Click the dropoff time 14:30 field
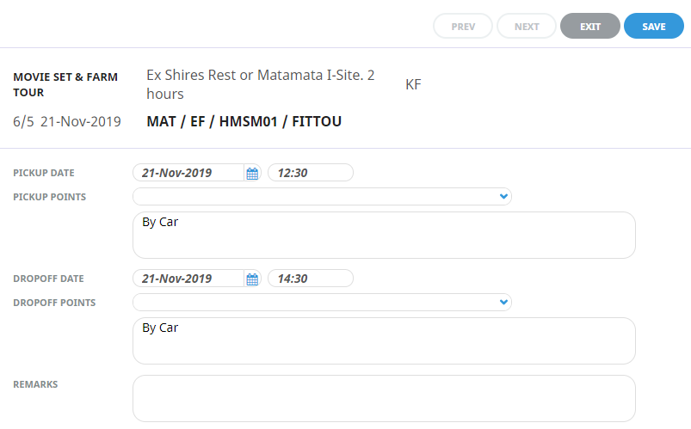Viewport: 691px width, 429px height. click(x=310, y=279)
